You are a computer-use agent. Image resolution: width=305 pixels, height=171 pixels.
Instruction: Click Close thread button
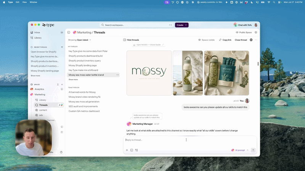coord(241,40)
